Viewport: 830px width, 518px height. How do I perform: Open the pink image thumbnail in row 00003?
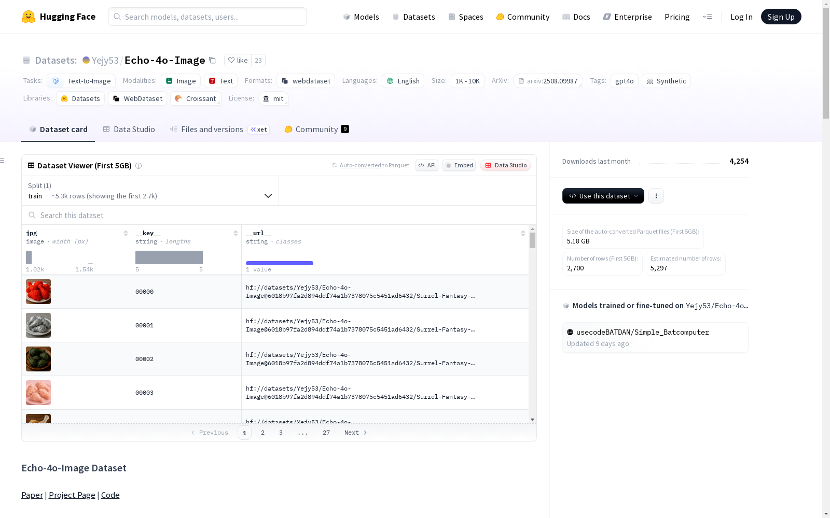click(x=38, y=393)
